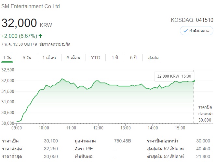Click the 10:00 time axis label
Image resolution: width=215 pixels, height=162 pixels.
pyautogui.click(x=44, y=128)
